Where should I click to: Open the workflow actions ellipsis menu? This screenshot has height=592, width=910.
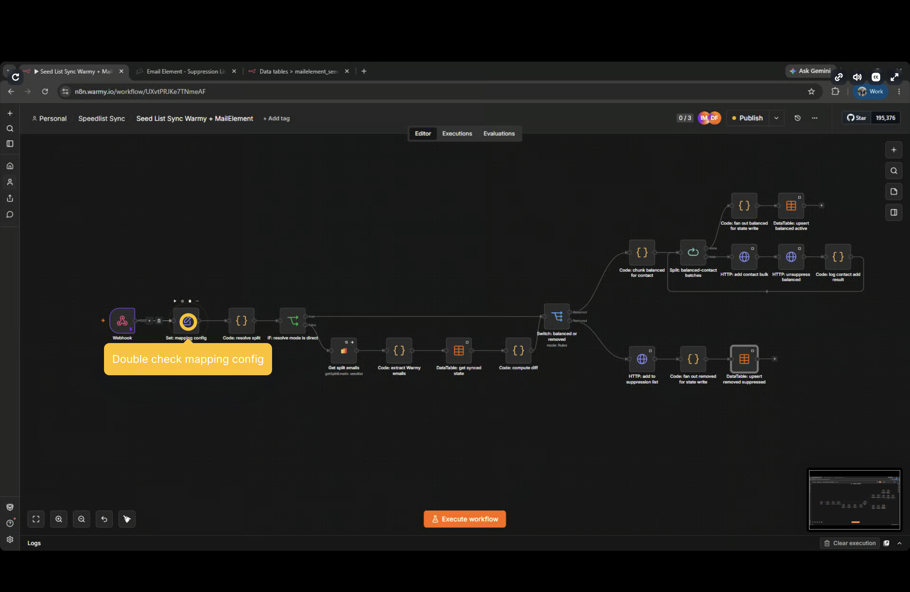[814, 118]
